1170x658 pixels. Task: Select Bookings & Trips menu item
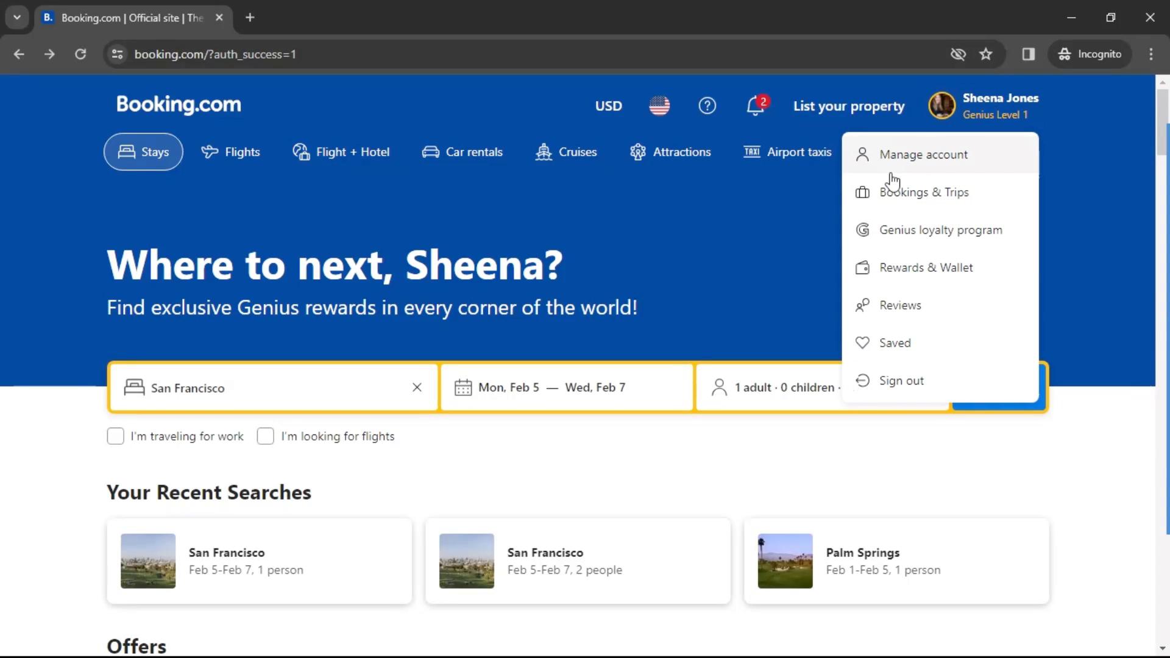(924, 192)
